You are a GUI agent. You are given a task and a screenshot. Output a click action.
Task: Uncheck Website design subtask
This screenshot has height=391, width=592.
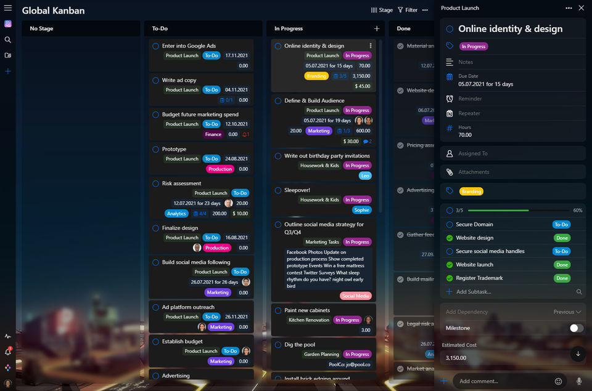coord(450,238)
